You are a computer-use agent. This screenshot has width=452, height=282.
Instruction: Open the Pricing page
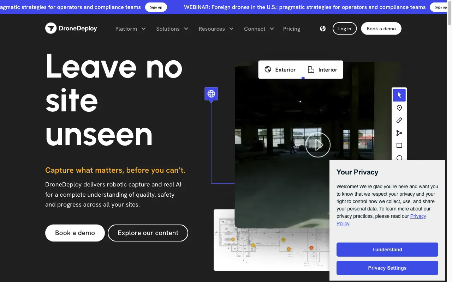[292, 29]
